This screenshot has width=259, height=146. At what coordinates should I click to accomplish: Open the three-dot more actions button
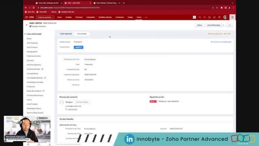230,25
